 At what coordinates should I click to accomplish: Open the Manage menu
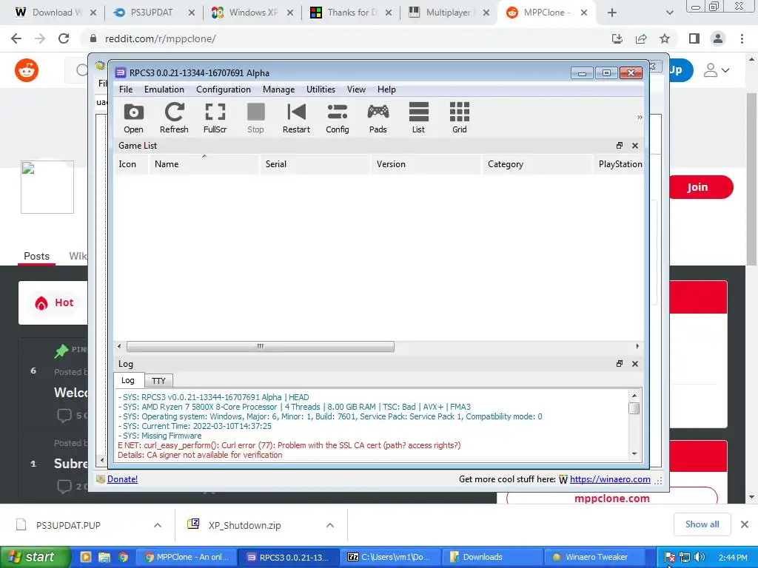click(x=278, y=89)
